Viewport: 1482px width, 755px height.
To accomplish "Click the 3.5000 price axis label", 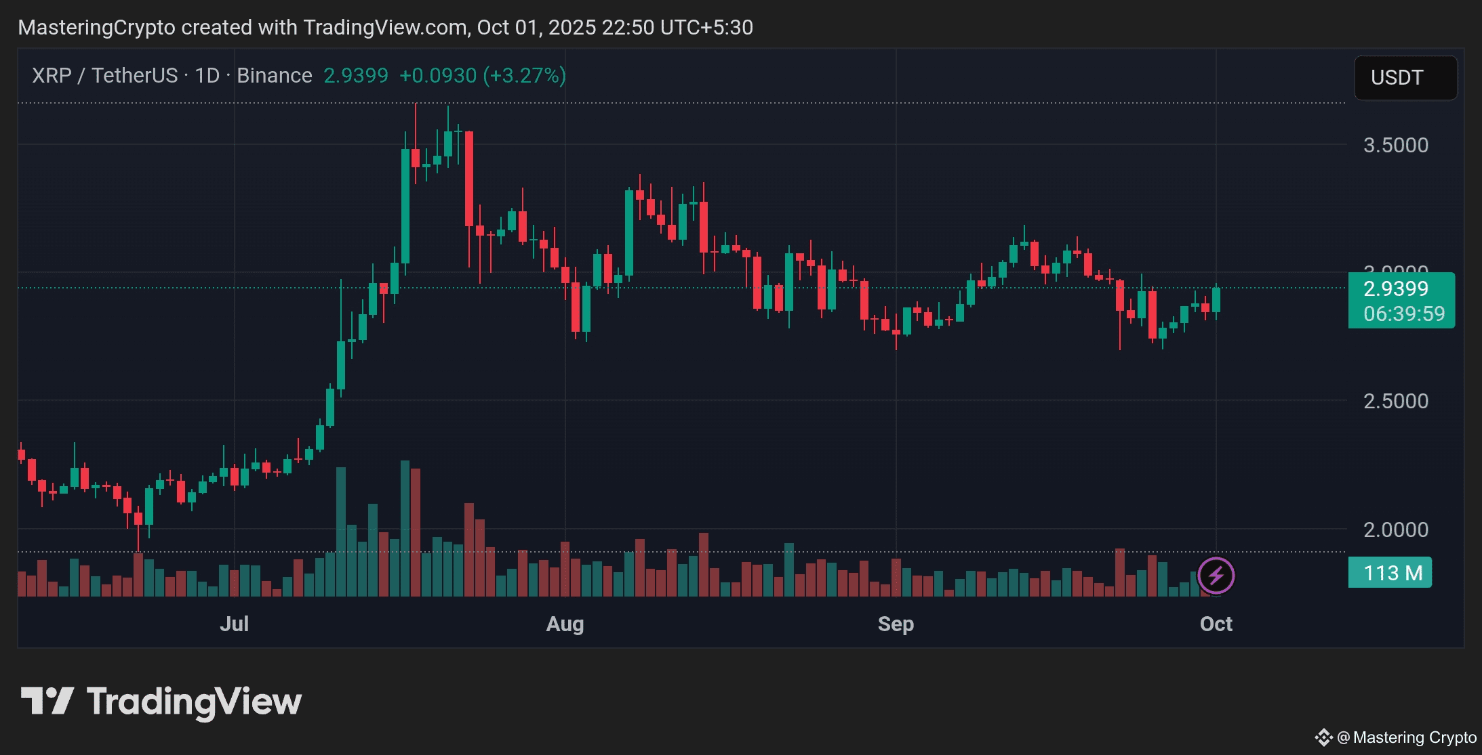I will pyautogui.click(x=1395, y=145).
